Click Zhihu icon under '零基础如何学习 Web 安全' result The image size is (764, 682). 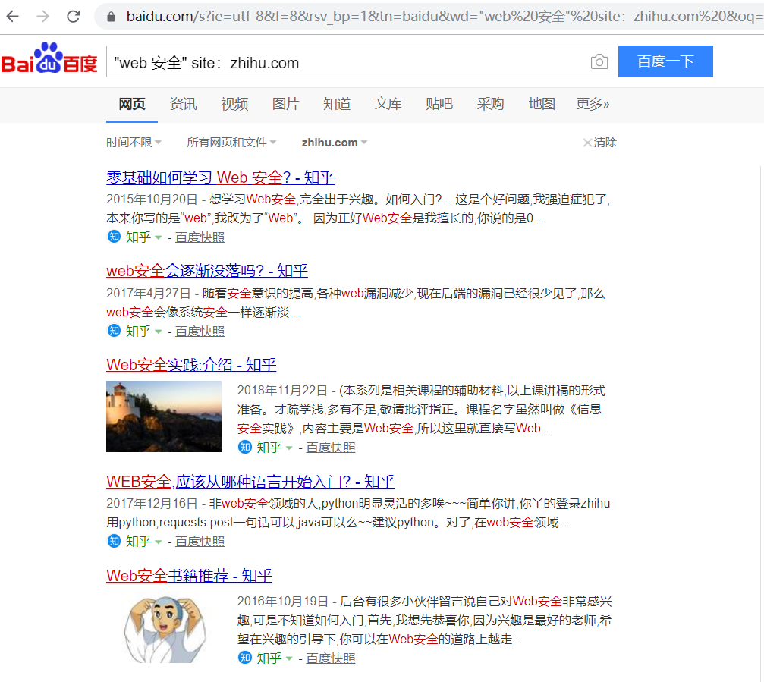pos(114,237)
